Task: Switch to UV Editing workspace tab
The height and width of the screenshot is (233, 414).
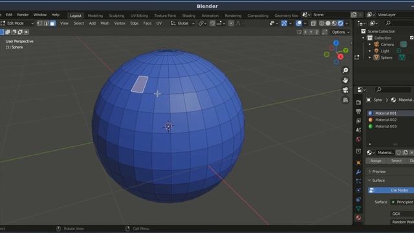Action: click(139, 16)
